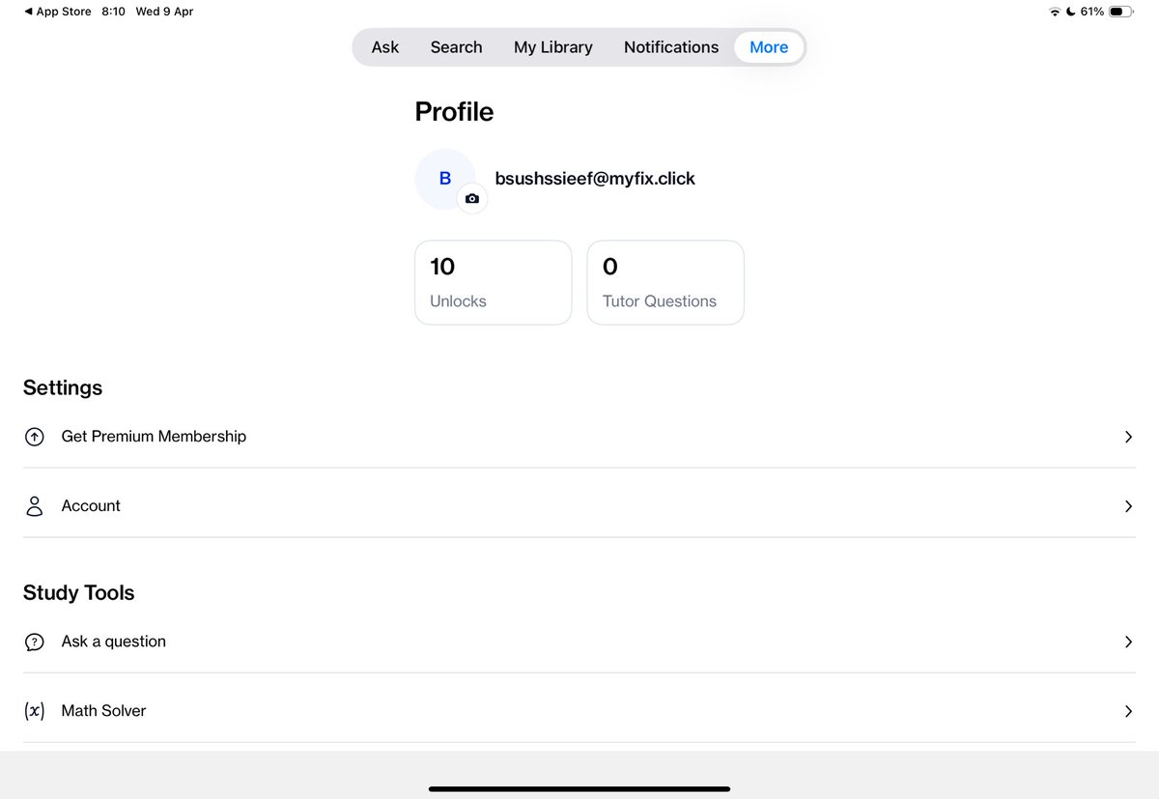This screenshot has height=799, width=1159.
Task: Open the Ask a question chevron
Action: (1128, 642)
